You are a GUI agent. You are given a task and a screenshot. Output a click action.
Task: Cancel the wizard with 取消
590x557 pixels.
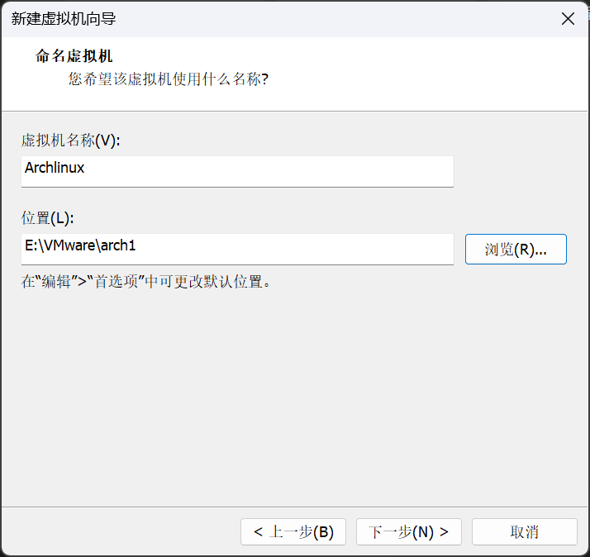pos(525,531)
